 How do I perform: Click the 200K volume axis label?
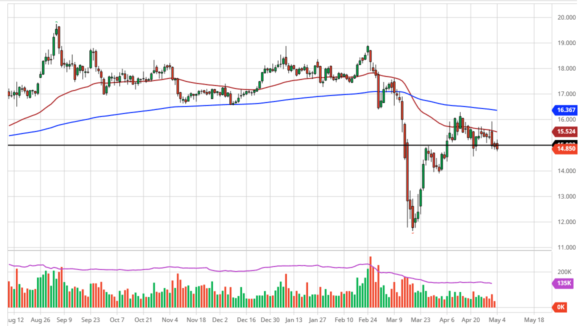pyautogui.click(x=565, y=271)
